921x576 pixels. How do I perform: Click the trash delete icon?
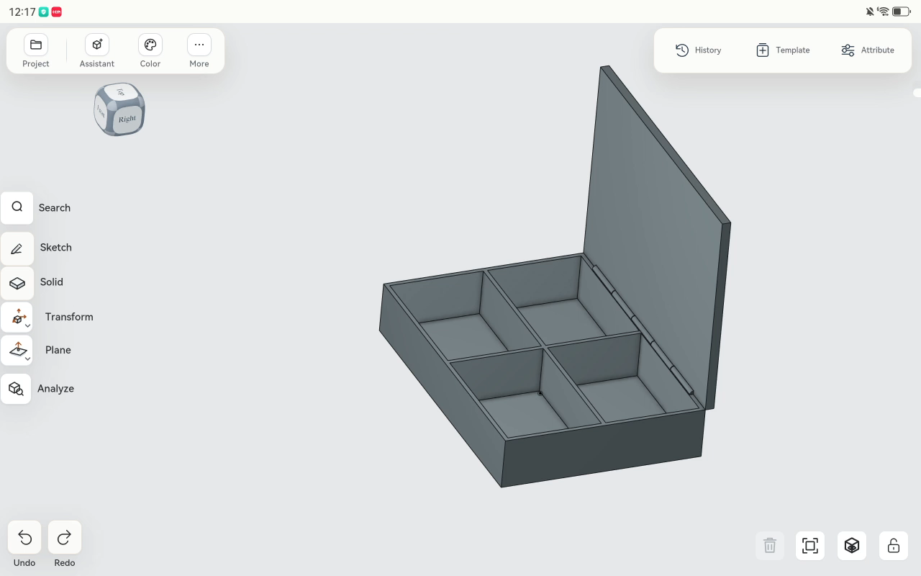[x=770, y=545]
